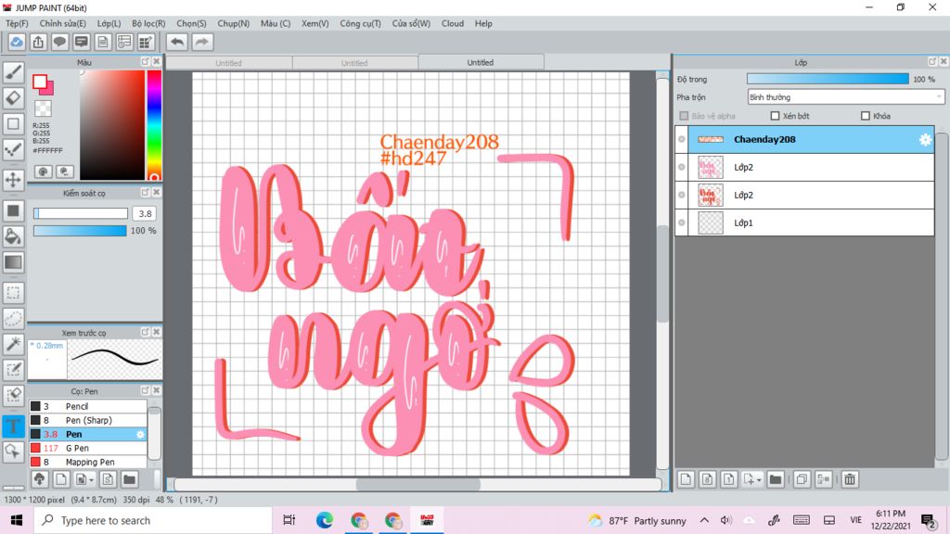Select the Lasso selection tool
950x534 pixels.
pyautogui.click(x=13, y=319)
